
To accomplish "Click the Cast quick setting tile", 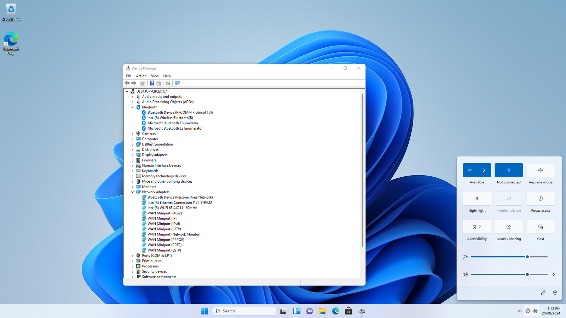I will coord(541,227).
